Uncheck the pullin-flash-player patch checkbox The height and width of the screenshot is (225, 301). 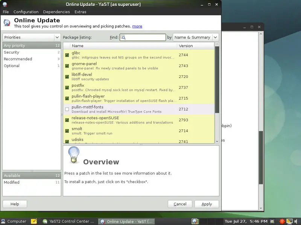pyautogui.click(x=67, y=98)
